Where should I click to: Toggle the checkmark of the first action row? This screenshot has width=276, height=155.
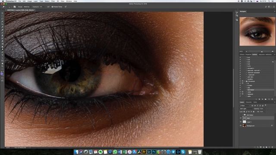[240, 57]
